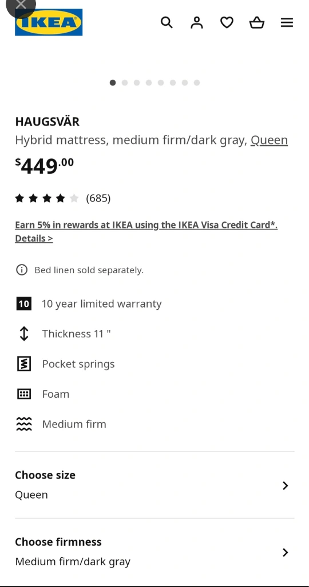Image resolution: width=309 pixels, height=587 pixels.
Task: Open the Choose size Queen row
Action: tap(154, 485)
